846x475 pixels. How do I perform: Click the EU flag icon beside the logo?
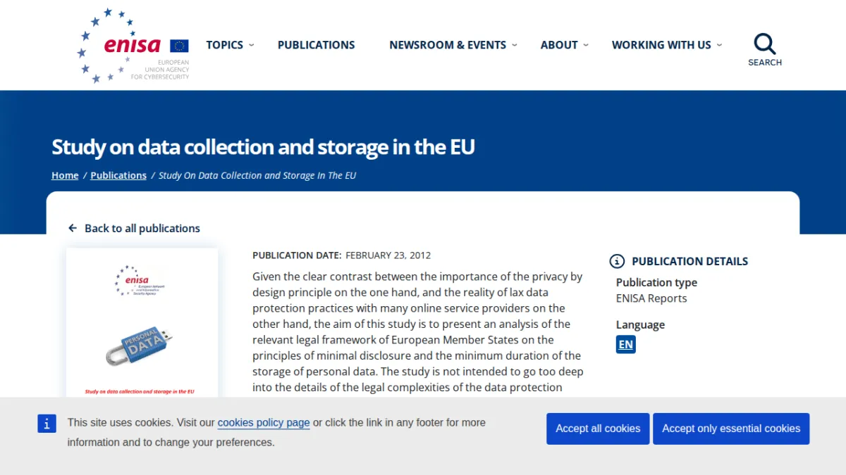(x=179, y=46)
